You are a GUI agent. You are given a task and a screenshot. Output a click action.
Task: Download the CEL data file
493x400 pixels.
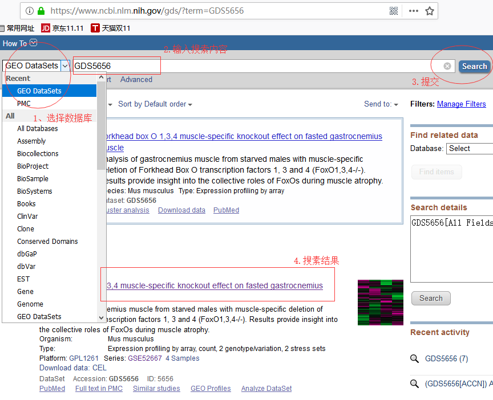(x=99, y=368)
